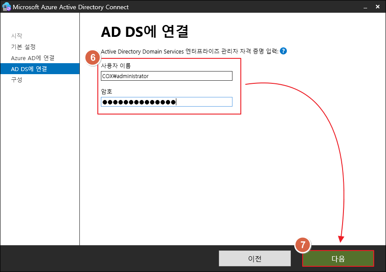
Task: Click into the 암호 password field
Action: click(166, 102)
